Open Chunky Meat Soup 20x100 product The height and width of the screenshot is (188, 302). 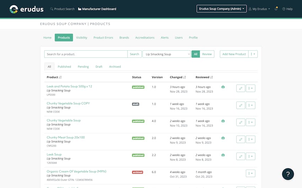tap(66, 137)
